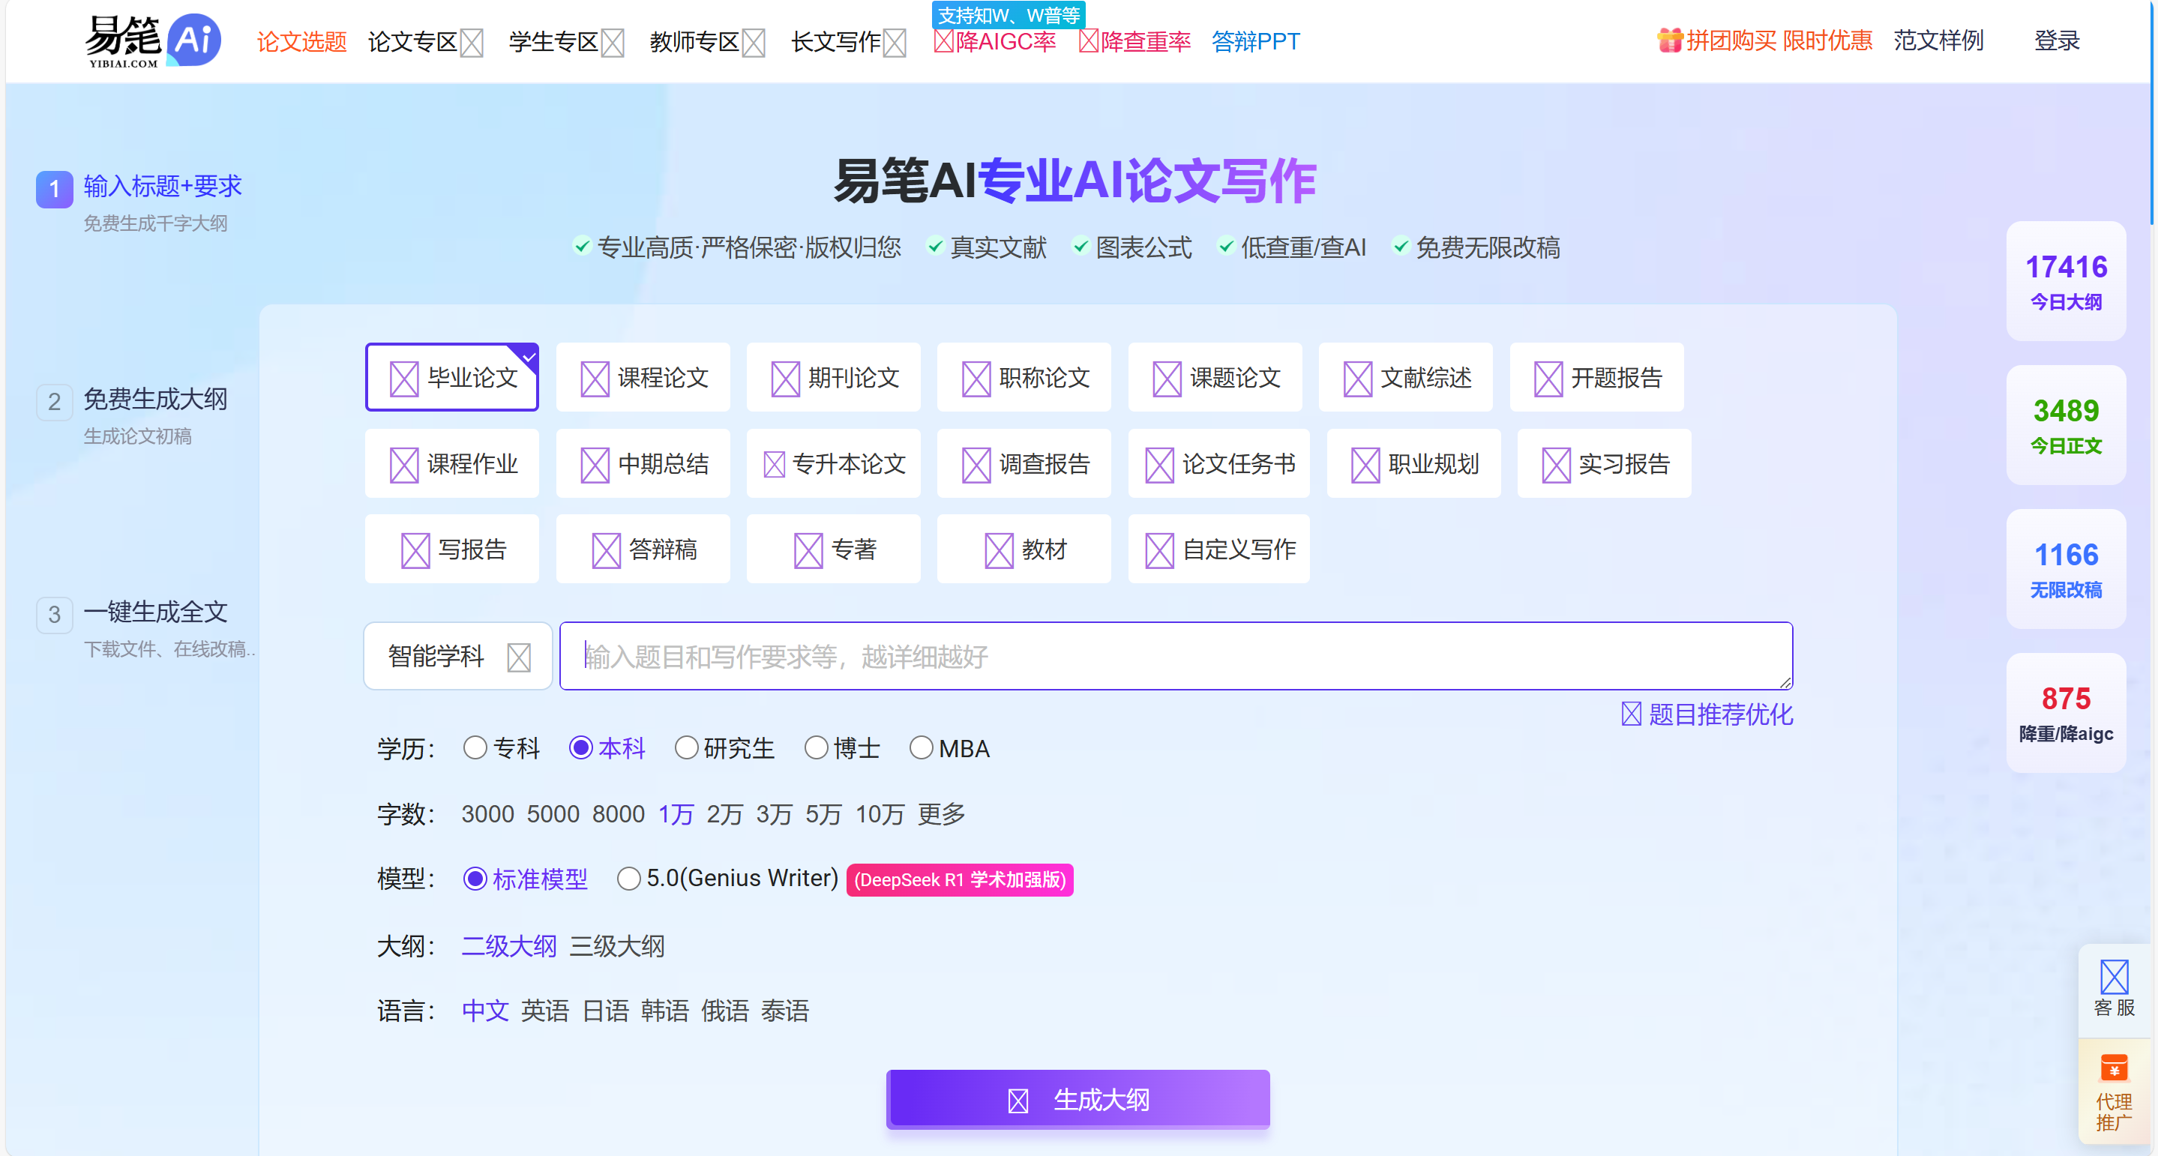Click the icon in 毕业论文 card
The width and height of the screenshot is (2158, 1156).
coord(404,379)
